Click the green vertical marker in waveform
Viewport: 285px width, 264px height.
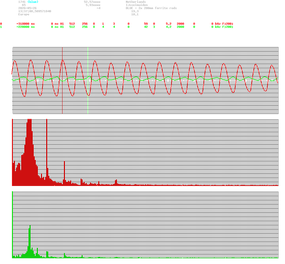(x=88, y=80)
